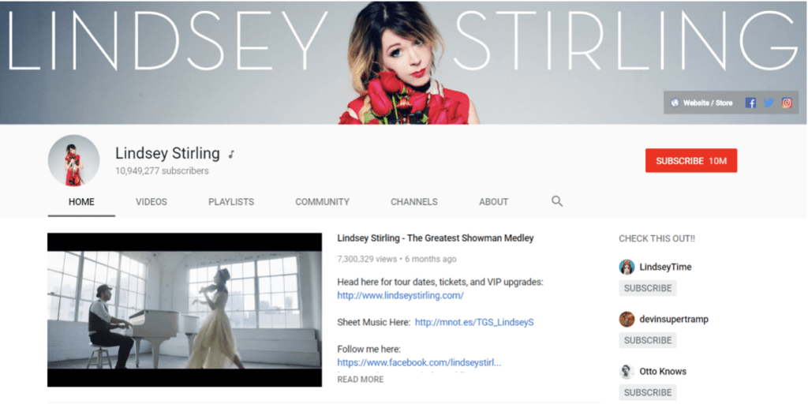Subscribe to devinsupertramp channel
The height and width of the screenshot is (408, 808).
(x=648, y=340)
